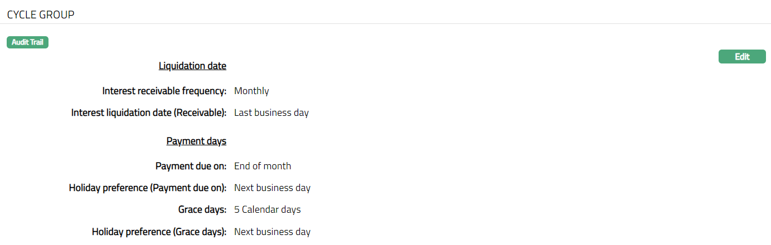Screen dimensions: 771x245
Task: Click the CYCLE GROUP page heading
Action: pos(41,15)
